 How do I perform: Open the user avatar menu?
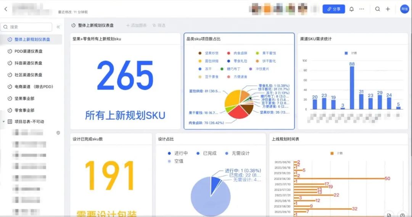(404, 9)
